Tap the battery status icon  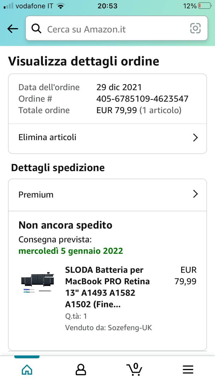coord(205,6)
